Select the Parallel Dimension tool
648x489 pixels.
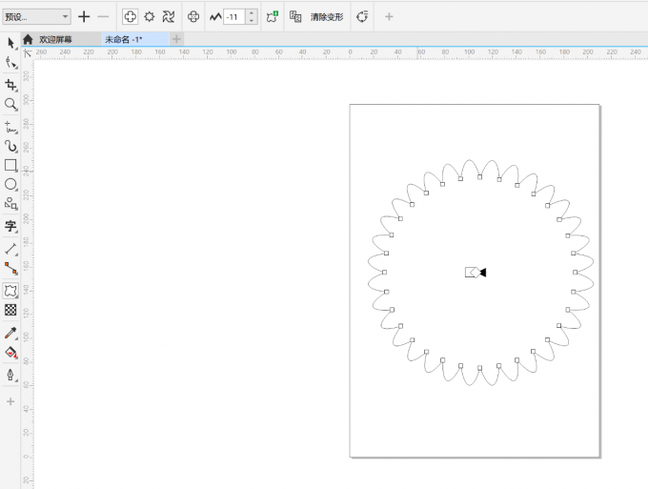click(10, 249)
